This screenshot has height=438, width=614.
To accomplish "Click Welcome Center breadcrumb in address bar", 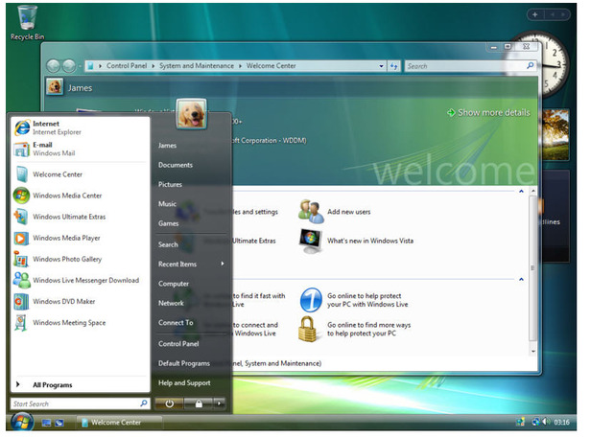I will click(271, 66).
